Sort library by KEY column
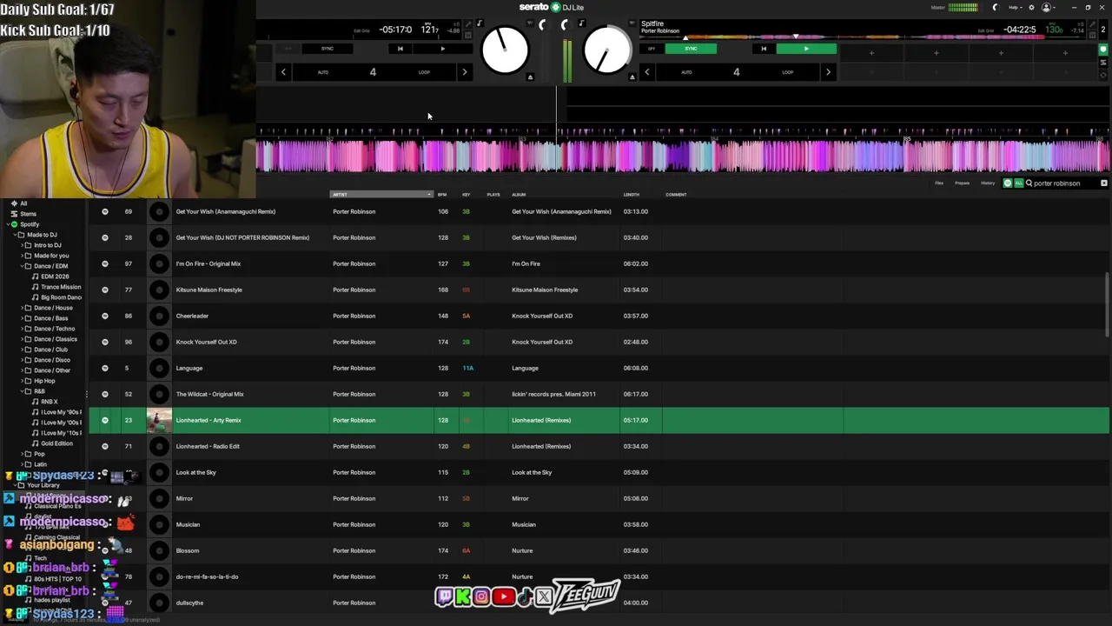The image size is (1112, 626). tap(467, 195)
